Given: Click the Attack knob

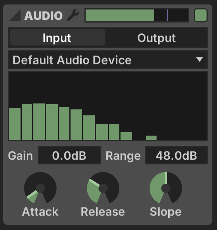Looking at the screenshot, I should 40,188.
